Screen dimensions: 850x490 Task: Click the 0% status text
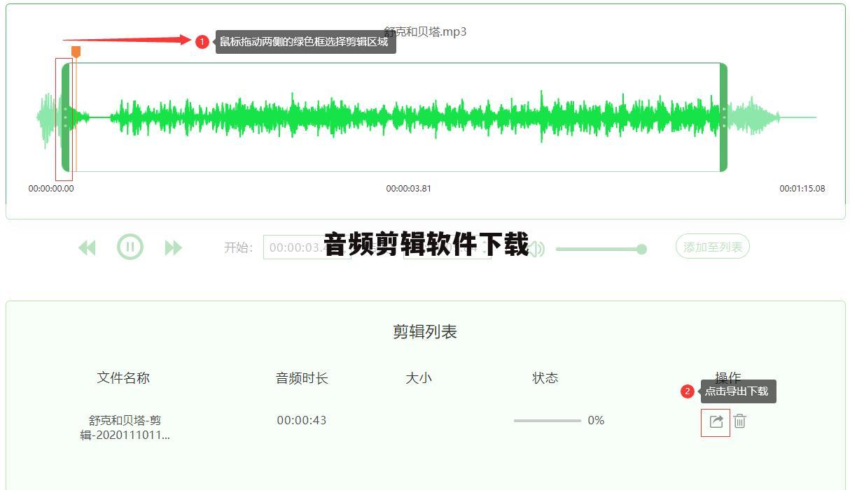[x=596, y=421]
